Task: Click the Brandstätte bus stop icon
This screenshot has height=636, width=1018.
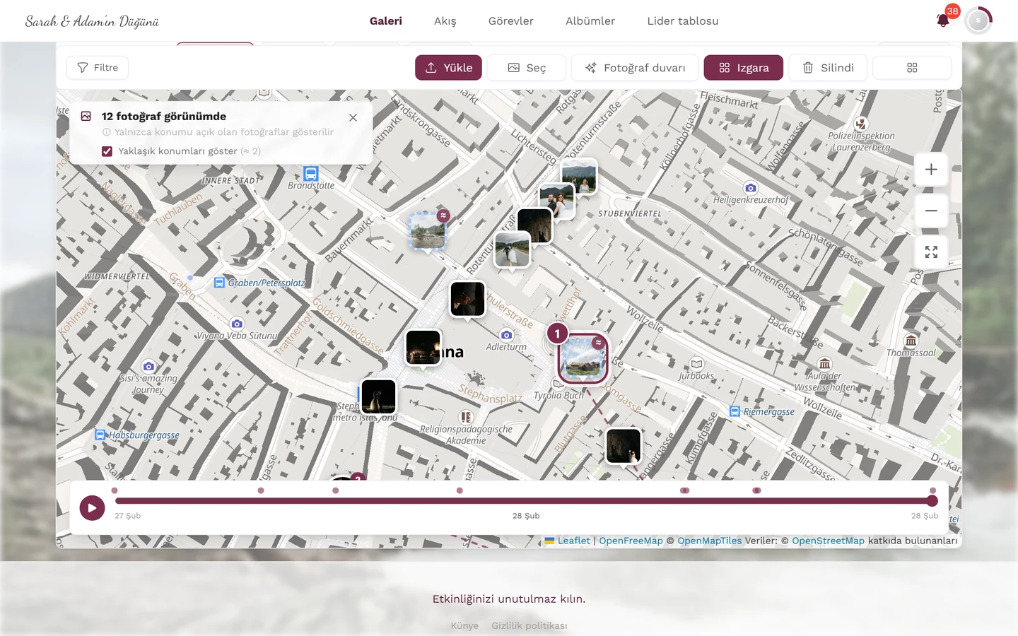Action: tap(311, 173)
